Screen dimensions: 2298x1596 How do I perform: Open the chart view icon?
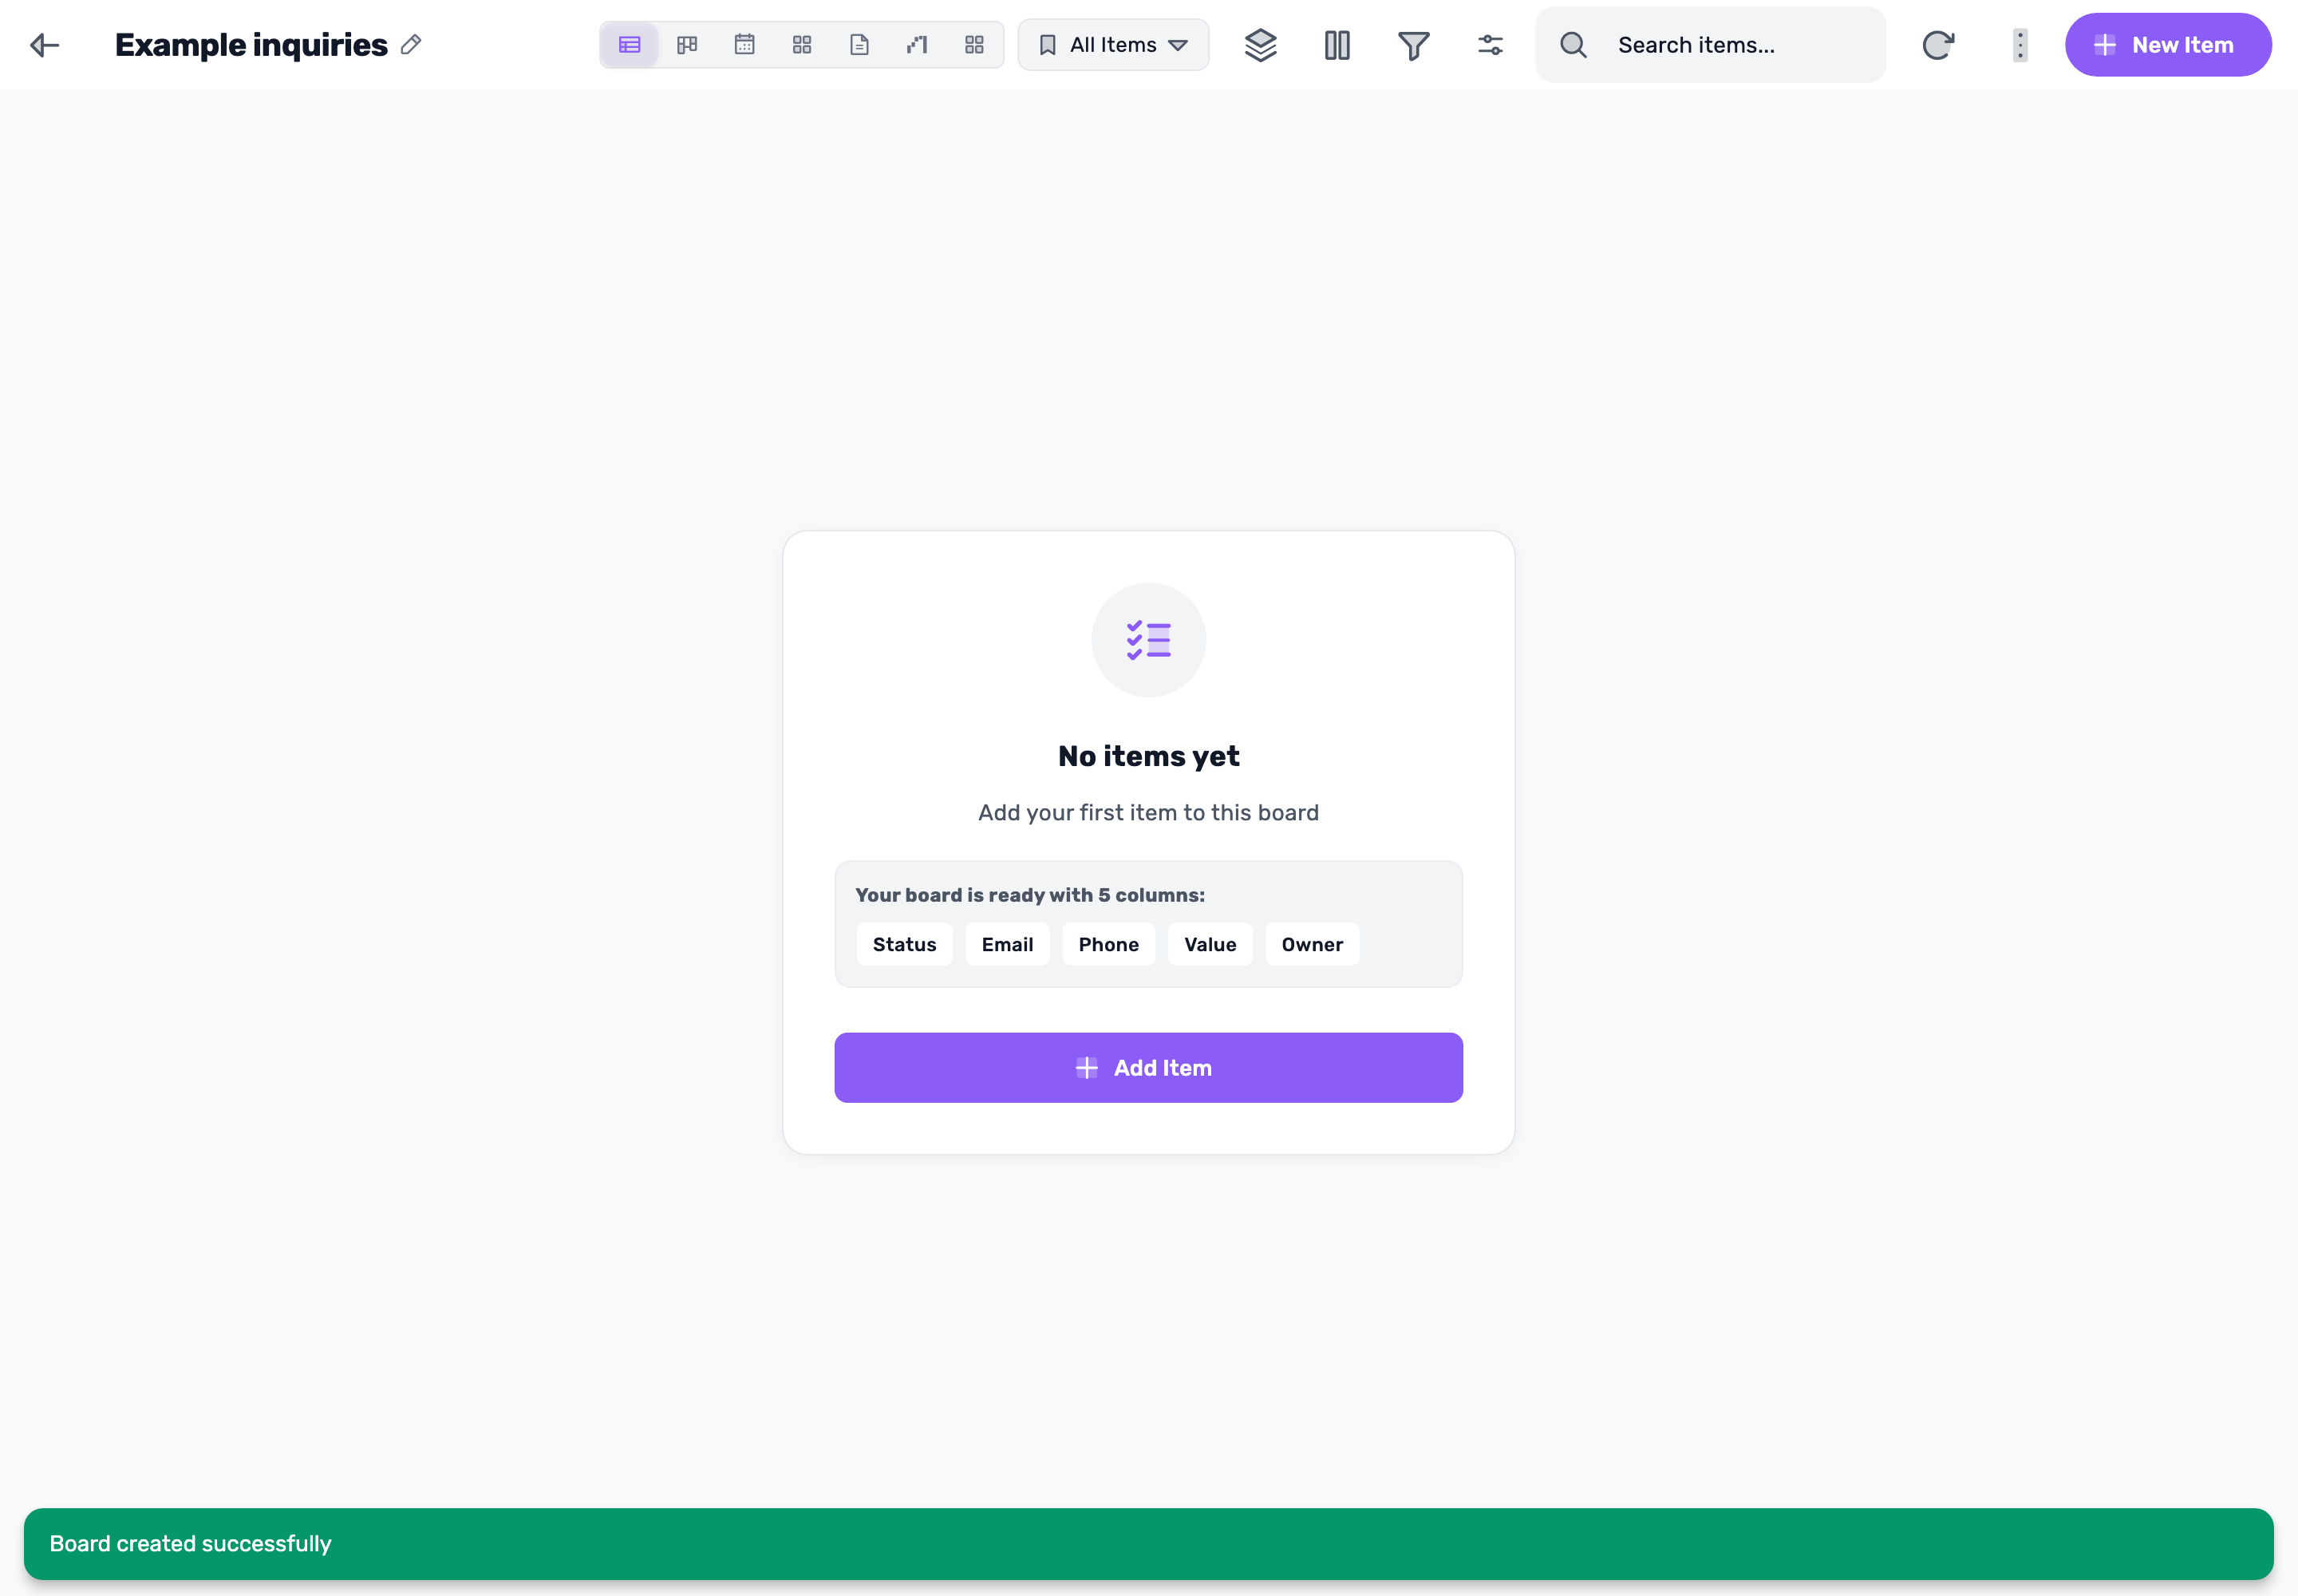pos(917,45)
